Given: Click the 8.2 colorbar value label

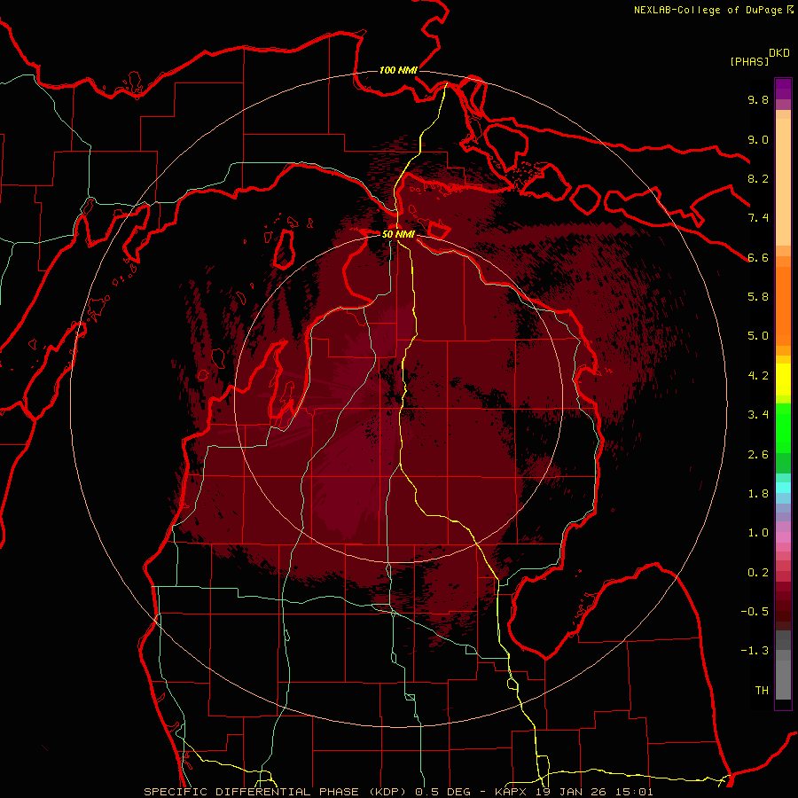Looking at the screenshot, I should pos(758,178).
